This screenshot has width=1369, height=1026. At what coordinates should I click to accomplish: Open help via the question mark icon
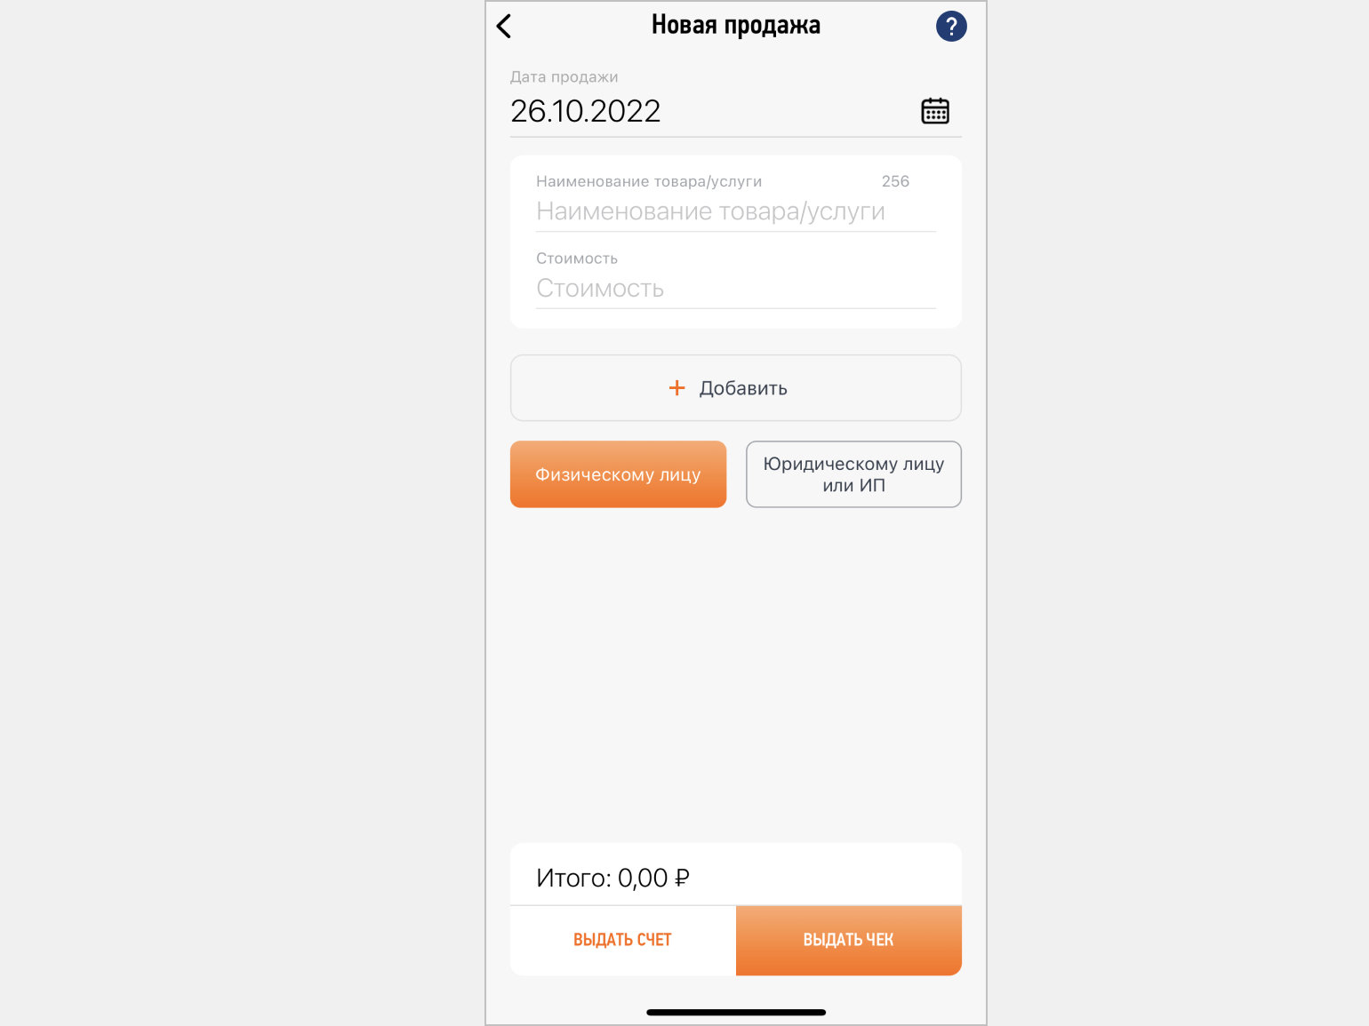click(x=950, y=27)
